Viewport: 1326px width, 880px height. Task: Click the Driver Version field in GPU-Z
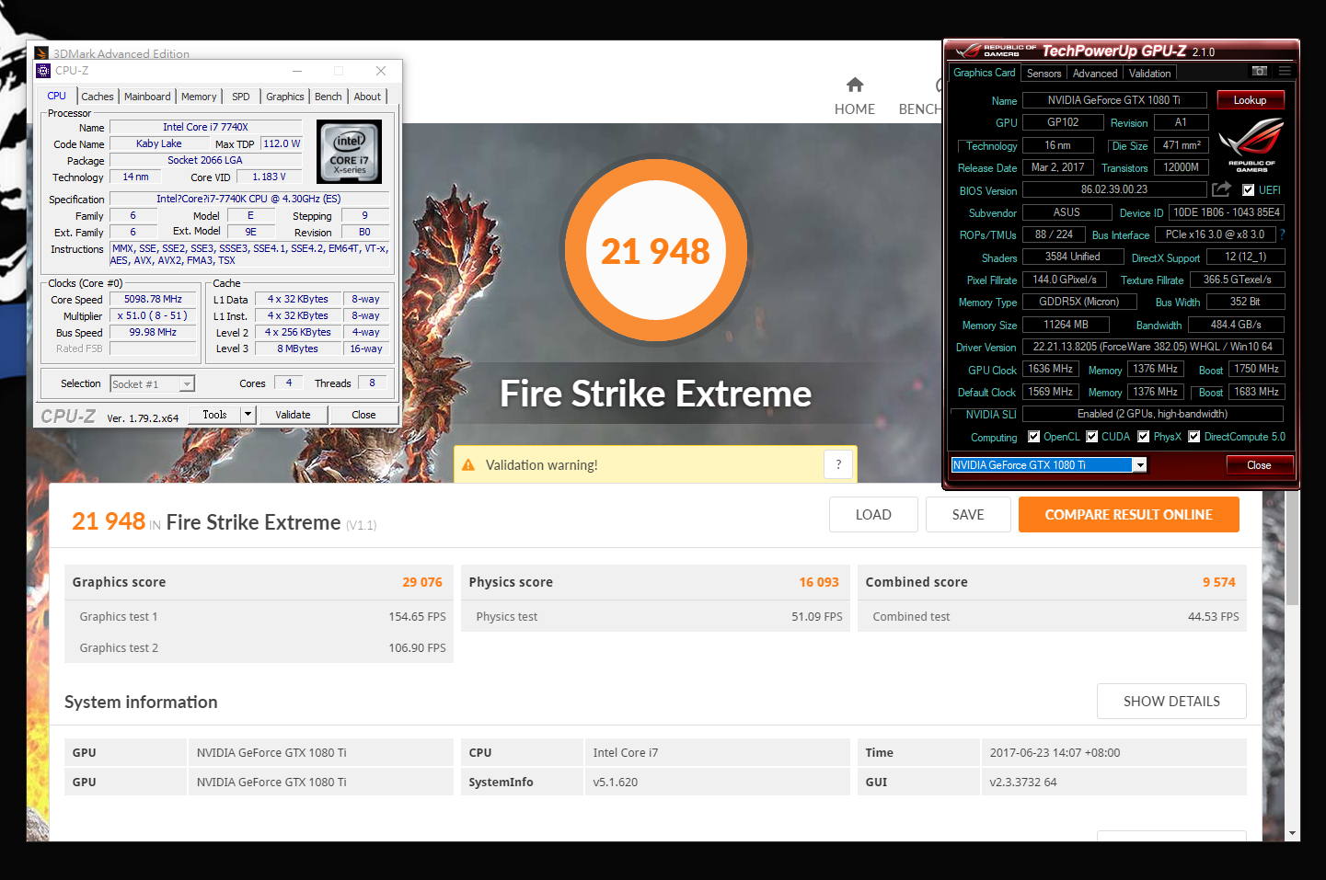[1153, 347]
